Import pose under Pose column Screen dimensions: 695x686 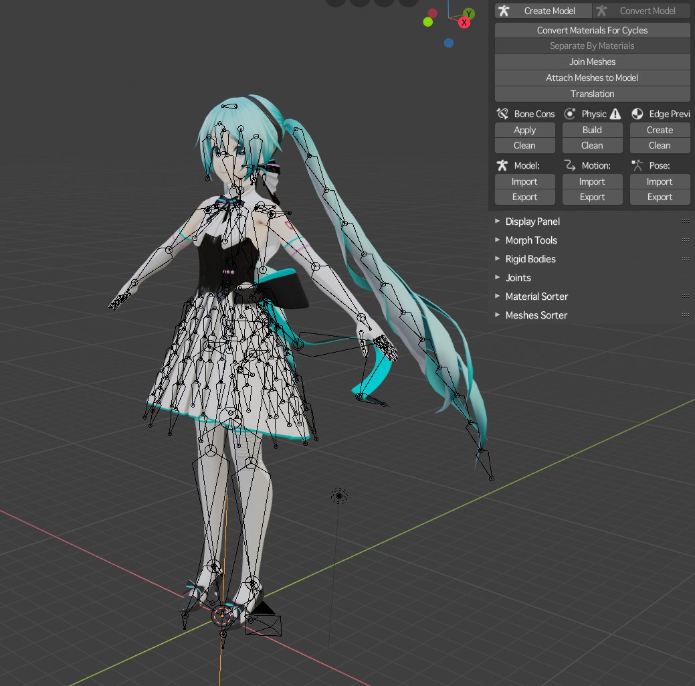[x=660, y=181]
